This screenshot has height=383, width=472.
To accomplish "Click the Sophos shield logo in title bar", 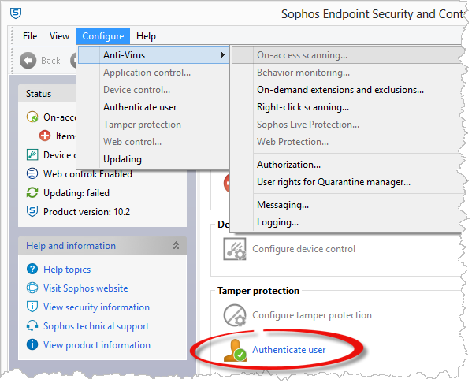I will [x=16, y=13].
